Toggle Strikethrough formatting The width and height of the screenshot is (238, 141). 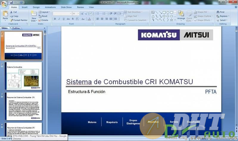[x=68, y=19]
